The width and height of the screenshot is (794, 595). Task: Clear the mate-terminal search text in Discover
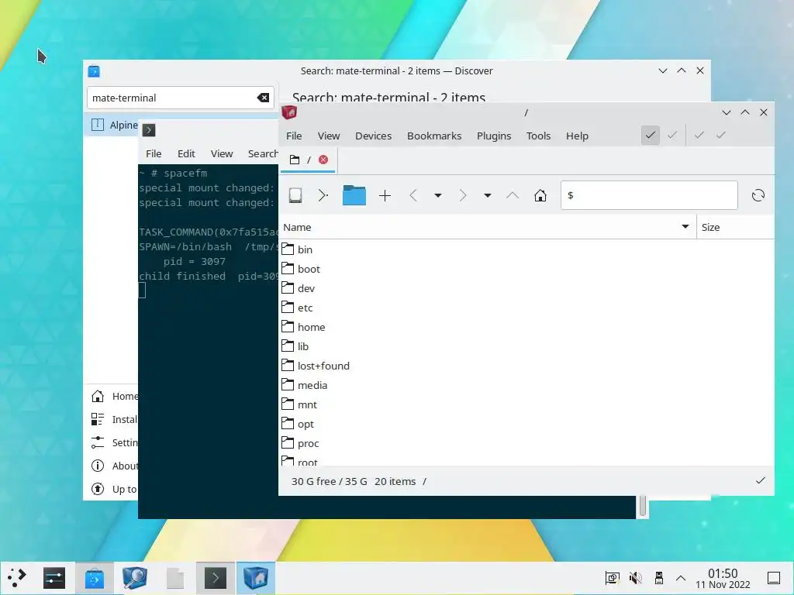click(x=263, y=98)
